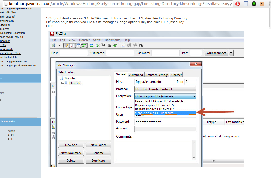The image size is (271, 178).
Task: Select 'New site' entry in site tree
Action: 75,83
